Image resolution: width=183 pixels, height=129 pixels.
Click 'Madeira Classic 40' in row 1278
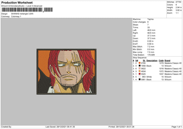[173, 63]
